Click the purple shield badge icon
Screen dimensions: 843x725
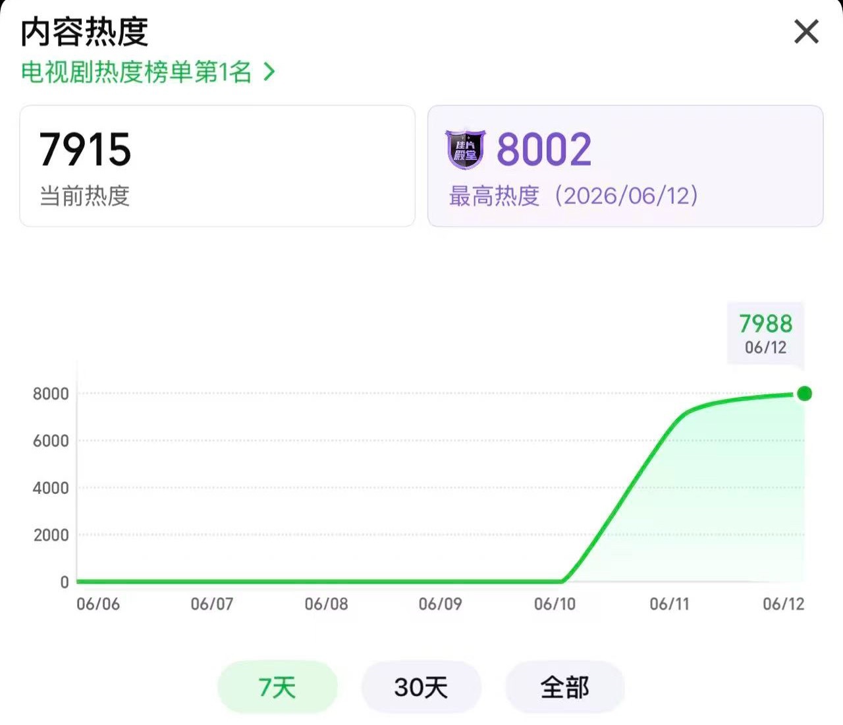[x=466, y=149]
